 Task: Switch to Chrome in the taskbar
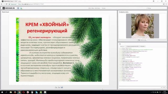(x=19, y=92)
